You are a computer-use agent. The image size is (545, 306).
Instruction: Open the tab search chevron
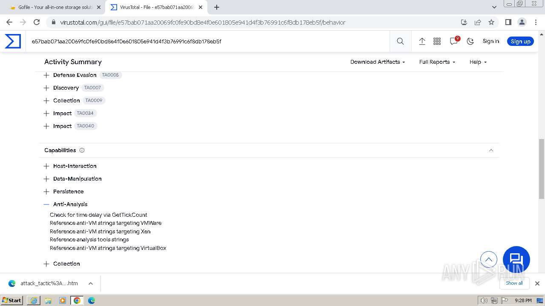[494, 7]
